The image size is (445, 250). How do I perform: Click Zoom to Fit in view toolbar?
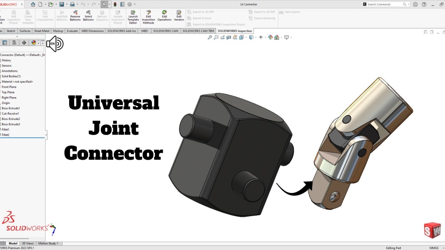[x=210, y=37]
